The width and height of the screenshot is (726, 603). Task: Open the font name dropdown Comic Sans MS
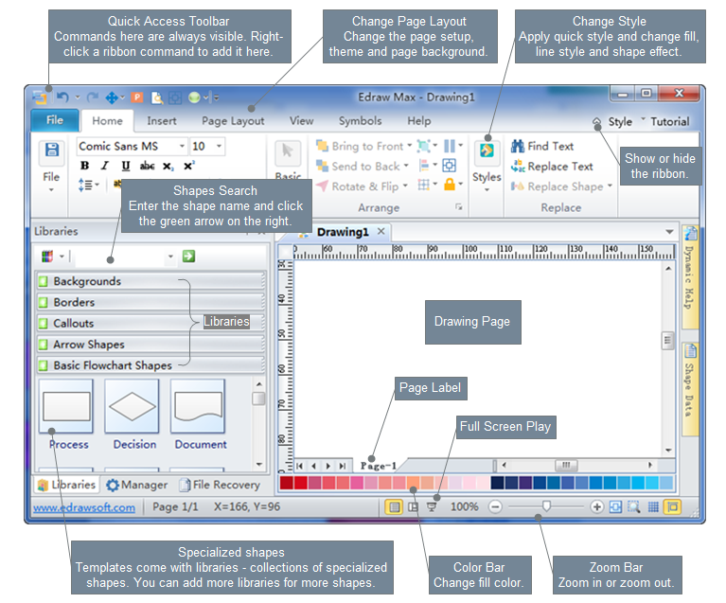[182, 147]
